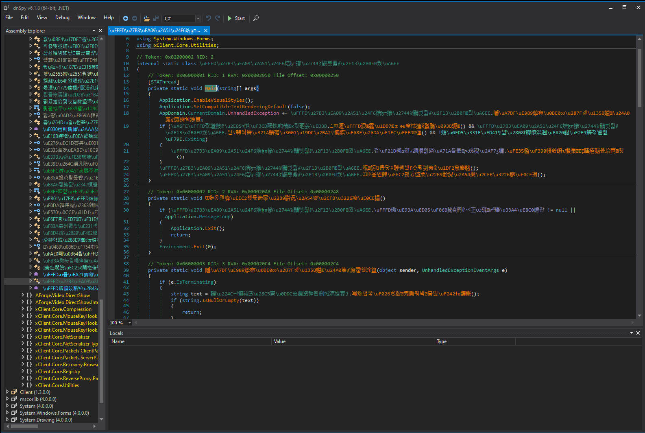Image resolution: width=645 pixels, height=433 pixels.
Task: Click SetCompatibleTextRenderingDefault method reference
Action: click(240, 107)
